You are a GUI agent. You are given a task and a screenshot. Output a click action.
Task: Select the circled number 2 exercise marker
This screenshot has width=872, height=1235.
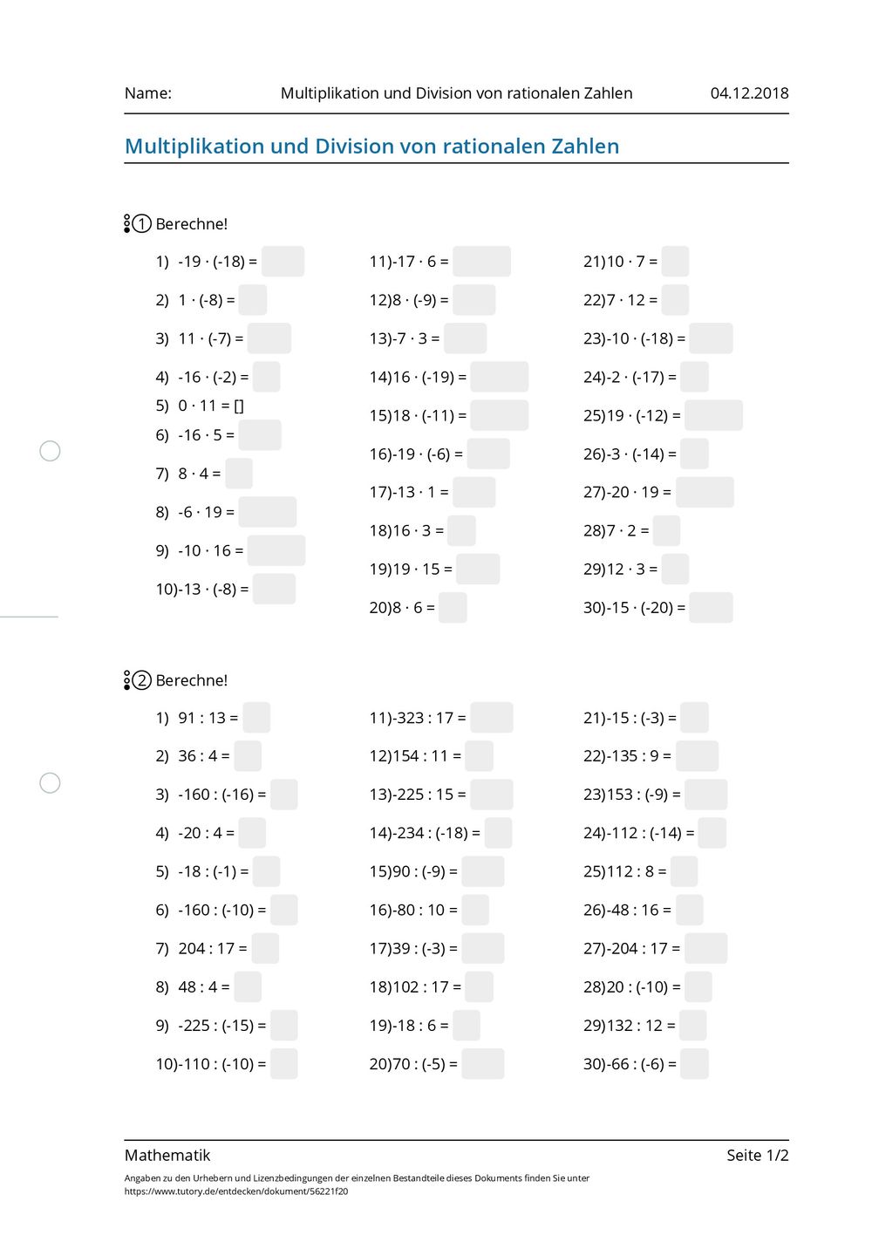[x=142, y=680]
